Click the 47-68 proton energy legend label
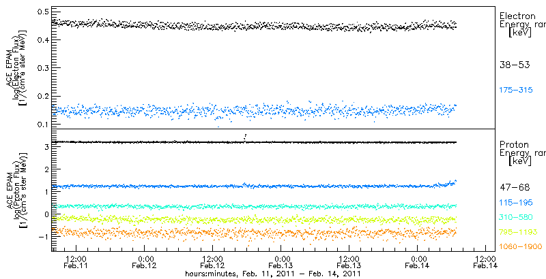Screen dimensions: 546x279 tap(515, 188)
